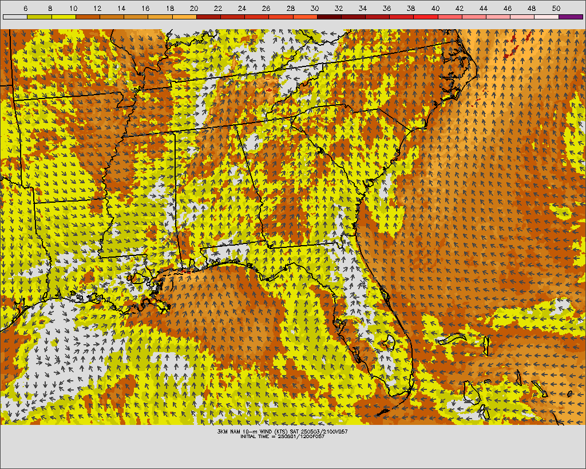Select the 36–38 knots legend swatch
586x469 pixels.
[x=402, y=17]
